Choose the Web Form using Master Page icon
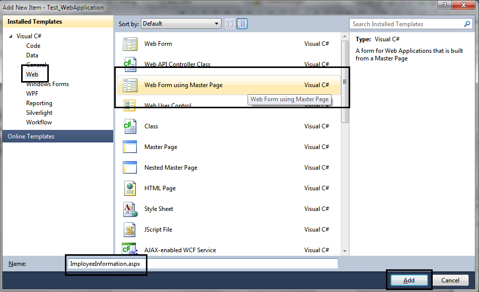This screenshot has width=479, height=292. [x=130, y=85]
